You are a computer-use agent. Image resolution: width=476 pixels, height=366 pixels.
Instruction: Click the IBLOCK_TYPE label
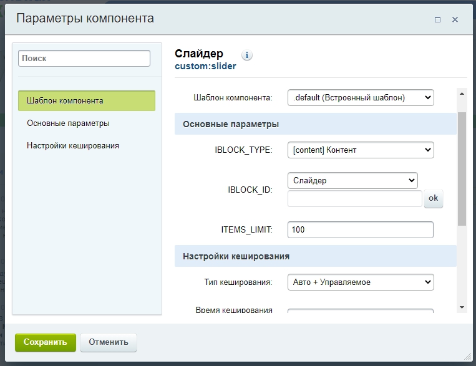(x=243, y=150)
